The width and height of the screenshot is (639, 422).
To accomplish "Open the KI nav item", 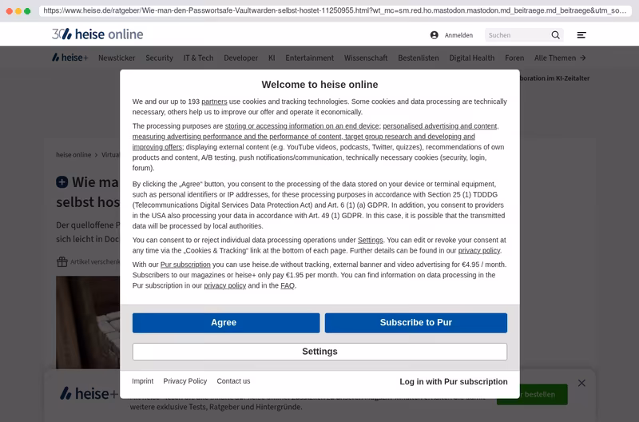I will (x=272, y=58).
